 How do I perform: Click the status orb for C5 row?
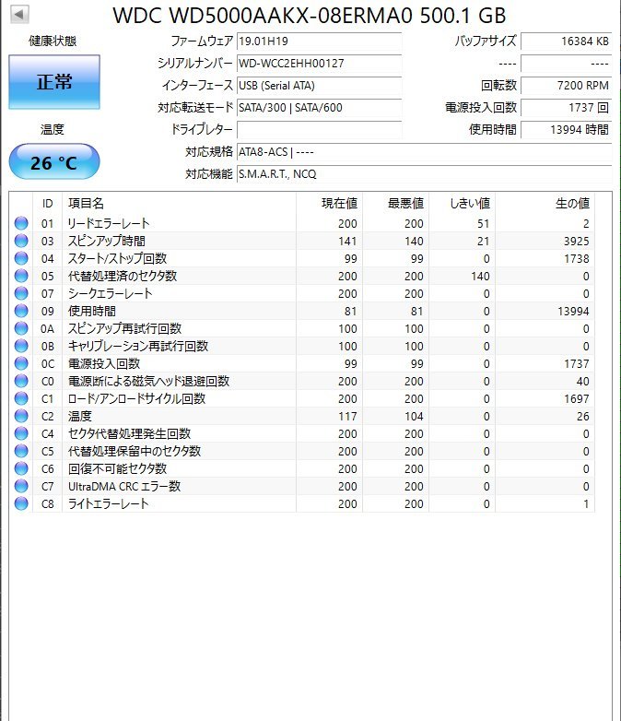click(21, 451)
